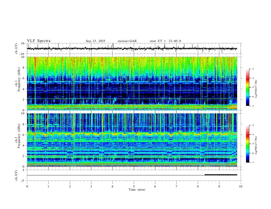Click the "ch.3(V)" axis label
This screenshot has height=209, width=271.
click(16, 175)
